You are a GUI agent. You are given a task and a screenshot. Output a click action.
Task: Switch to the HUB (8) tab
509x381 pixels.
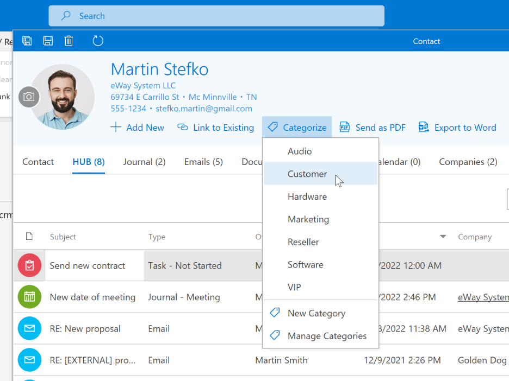coord(89,162)
